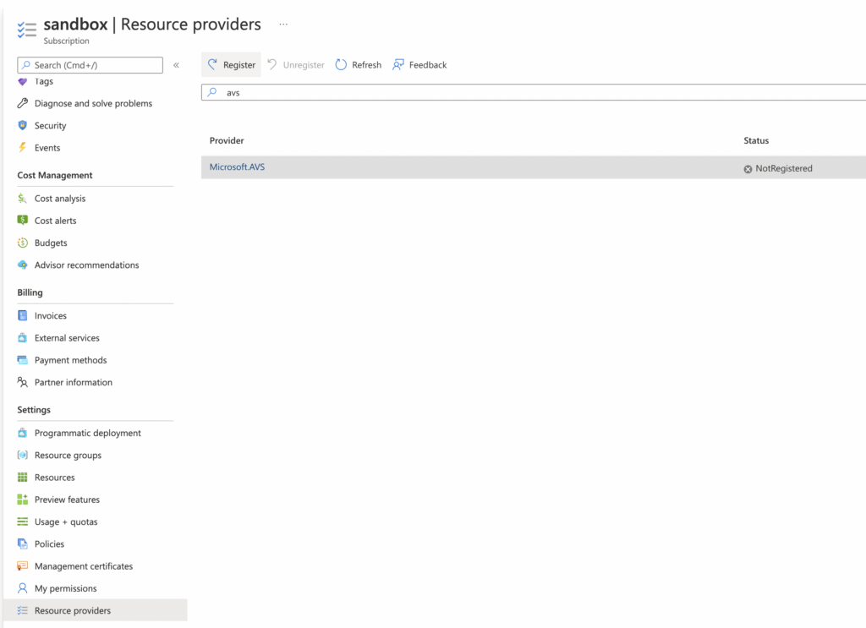This screenshot has width=866, height=628.
Task: Click the Events lightning bolt icon
Action: pyautogui.click(x=23, y=147)
